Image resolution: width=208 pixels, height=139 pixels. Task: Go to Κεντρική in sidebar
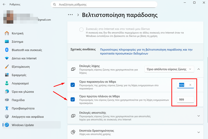tap(17, 33)
